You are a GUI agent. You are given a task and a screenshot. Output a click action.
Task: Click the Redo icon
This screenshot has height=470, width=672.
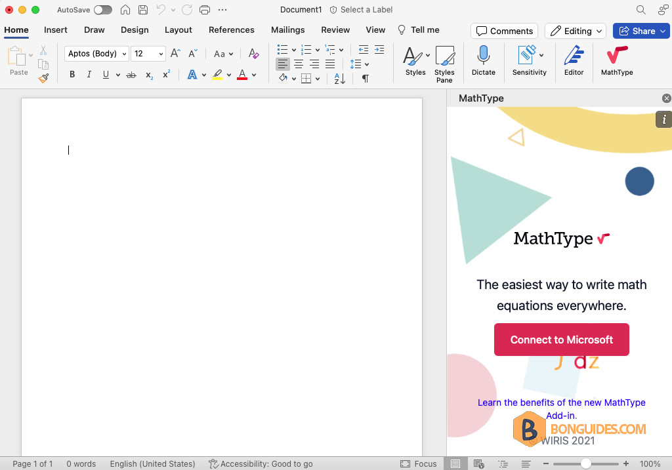[x=187, y=9]
